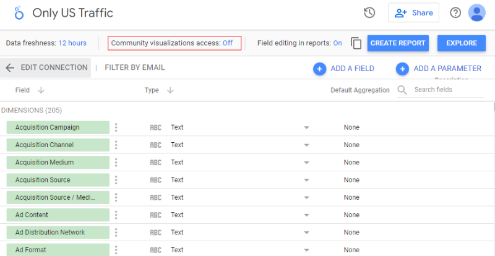
Task: Open the version history clock icon
Action: pos(369,13)
